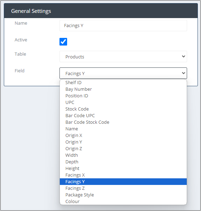
Task: Choose Bar Code UPC option
Action: click(x=123, y=115)
